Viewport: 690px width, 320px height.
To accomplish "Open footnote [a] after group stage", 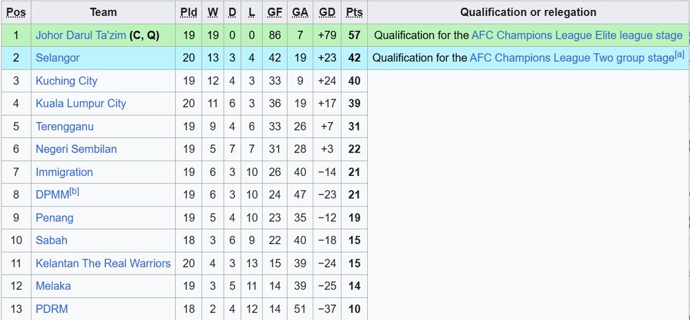I will 680,54.
